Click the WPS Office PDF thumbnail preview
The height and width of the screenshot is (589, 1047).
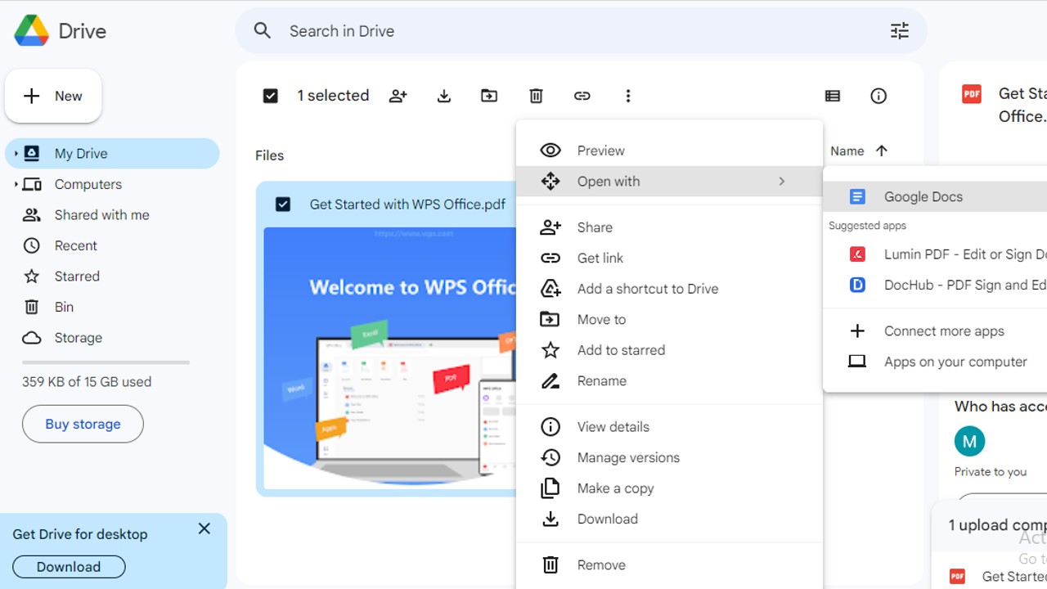pyautogui.click(x=390, y=358)
